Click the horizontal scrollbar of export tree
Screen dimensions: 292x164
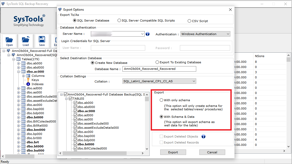tap(101, 153)
